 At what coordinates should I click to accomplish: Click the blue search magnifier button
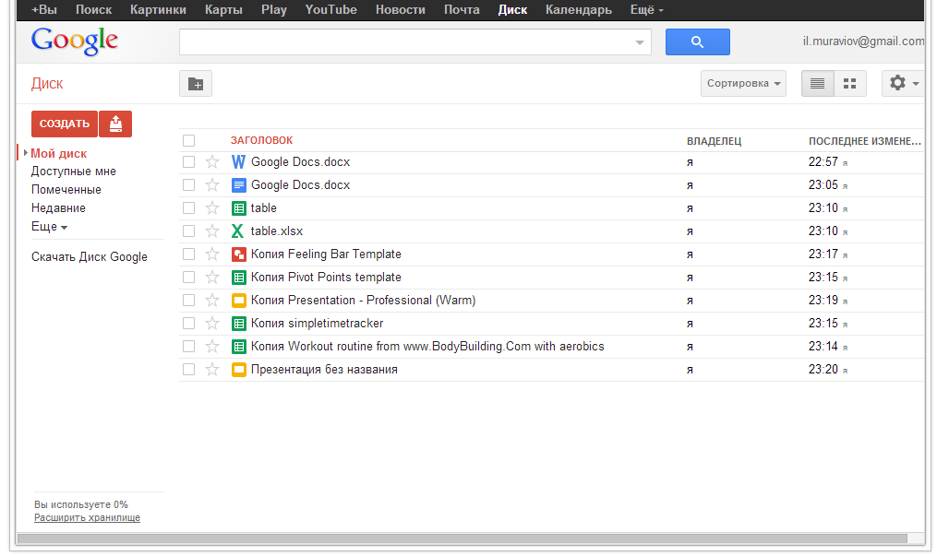pos(697,42)
